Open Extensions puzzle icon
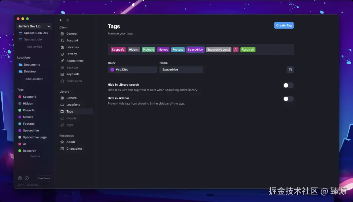 (62, 81)
